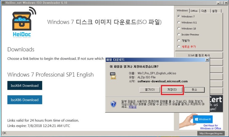Click the ISO file icon in download dialog
The height and width of the screenshot is (137, 229).
[x=113, y=76]
